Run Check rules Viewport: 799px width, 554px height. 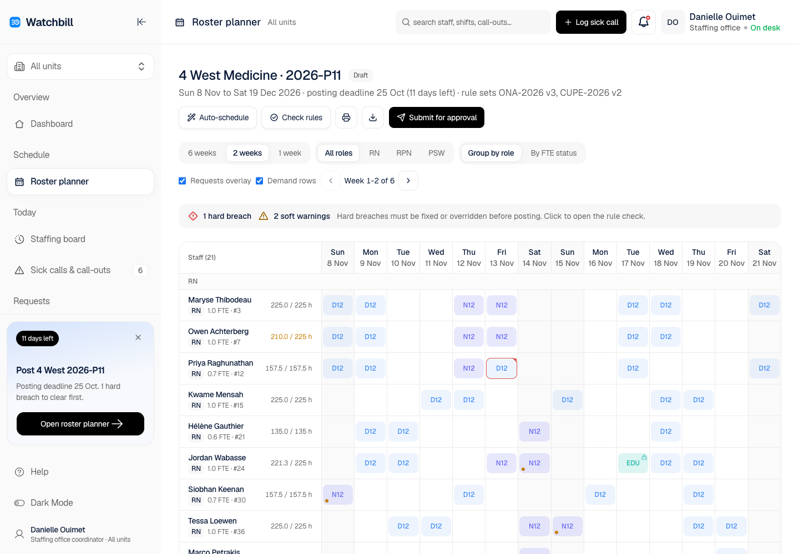[x=296, y=117]
